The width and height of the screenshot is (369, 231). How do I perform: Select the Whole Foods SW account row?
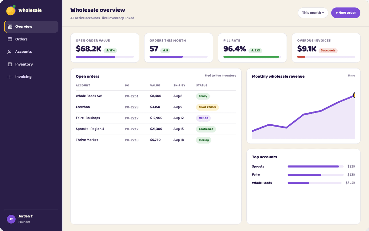(156, 96)
